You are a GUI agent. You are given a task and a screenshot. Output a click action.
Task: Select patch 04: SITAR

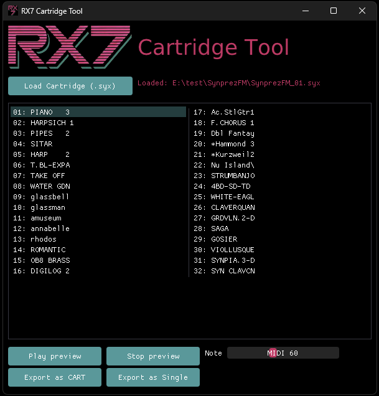[x=98, y=144]
